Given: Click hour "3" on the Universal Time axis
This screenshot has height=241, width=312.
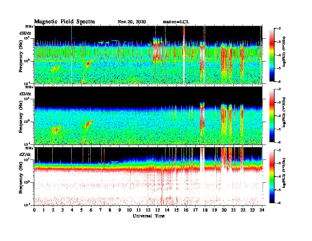Looking at the screenshot, I should pos(63,210).
